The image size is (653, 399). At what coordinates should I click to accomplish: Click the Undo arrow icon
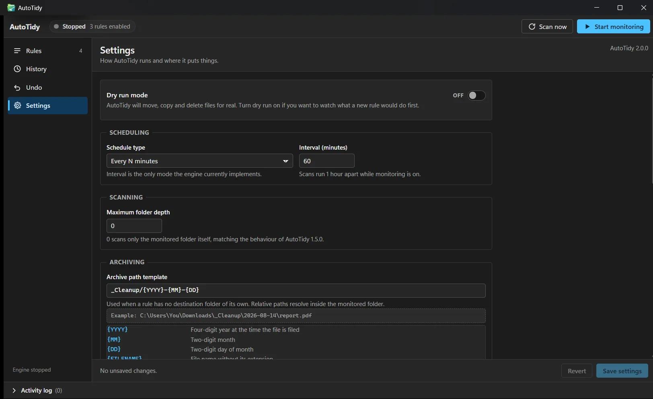point(17,87)
